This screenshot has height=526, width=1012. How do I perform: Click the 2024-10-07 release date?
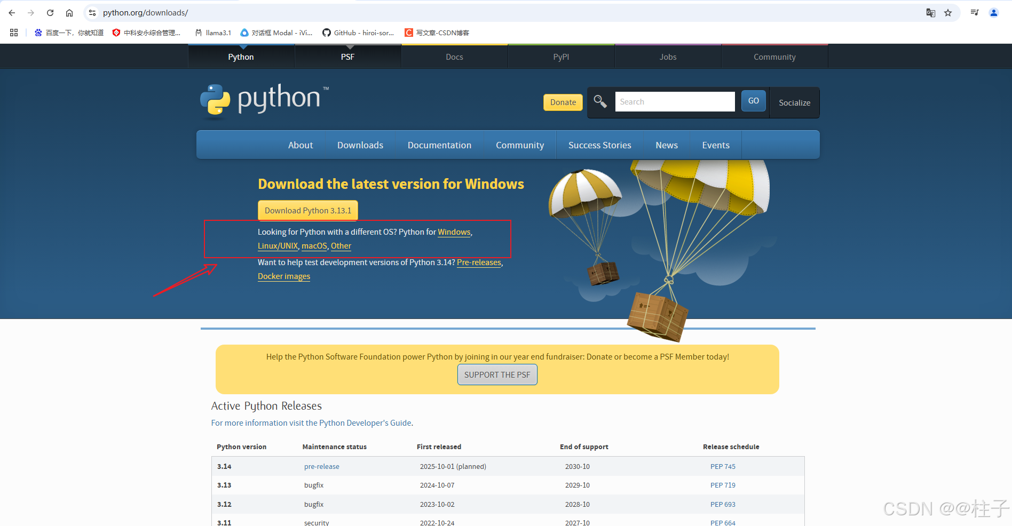(x=437, y=485)
